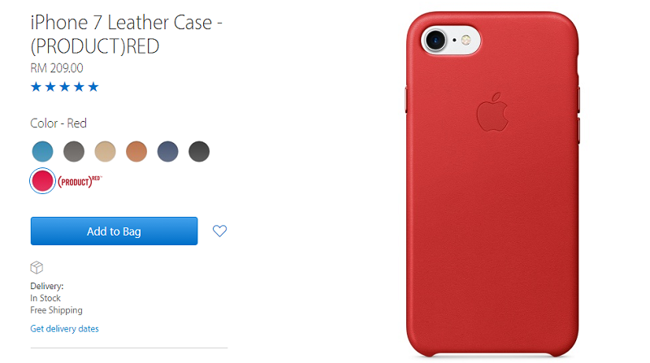Viewport: 650px width, 363px height.
Task: Click the camera cutout on case image
Action: tap(451, 40)
